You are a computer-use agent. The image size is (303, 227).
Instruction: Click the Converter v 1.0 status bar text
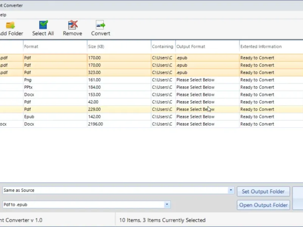[21, 220]
